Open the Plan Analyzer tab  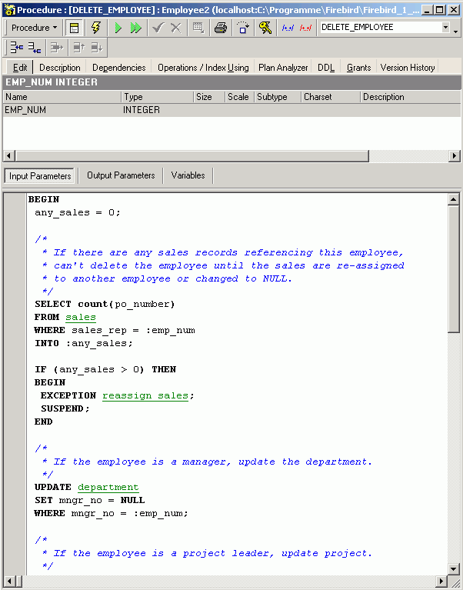pyautogui.click(x=283, y=68)
